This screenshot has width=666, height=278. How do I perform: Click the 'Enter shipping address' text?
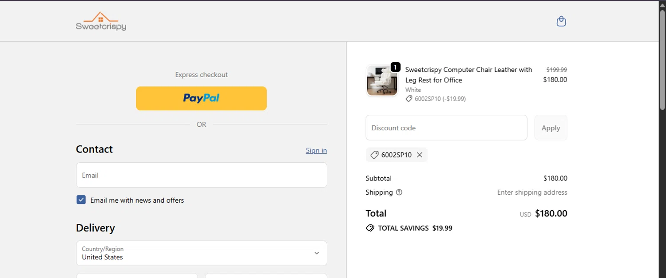pos(532,192)
